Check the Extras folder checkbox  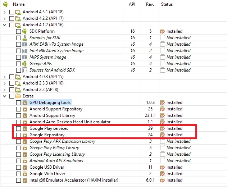click(x=12, y=96)
